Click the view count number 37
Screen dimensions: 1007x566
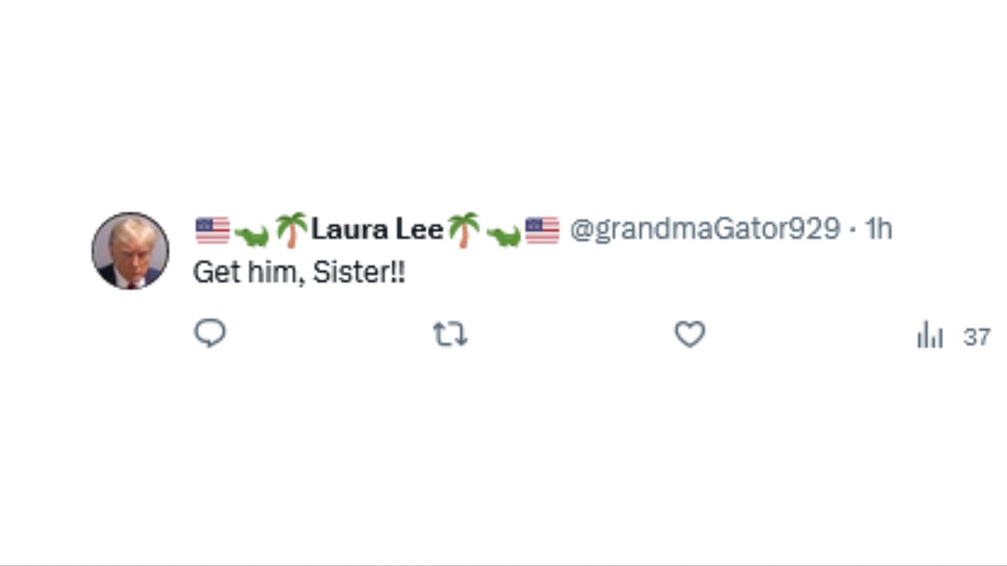click(x=977, y=337)
